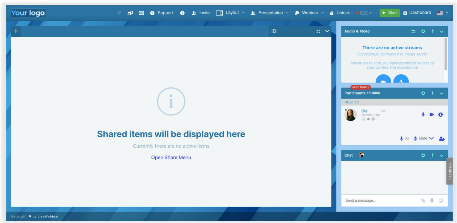The width and height of the screenshot is (457, 223).
Task: Click the Audio & Video panel scrollbar
Action: (x=446, y=54)
